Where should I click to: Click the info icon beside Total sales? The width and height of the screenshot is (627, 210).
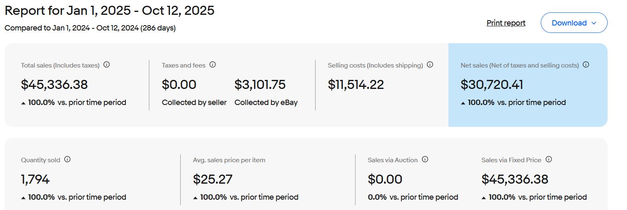[x=107, y=65]
